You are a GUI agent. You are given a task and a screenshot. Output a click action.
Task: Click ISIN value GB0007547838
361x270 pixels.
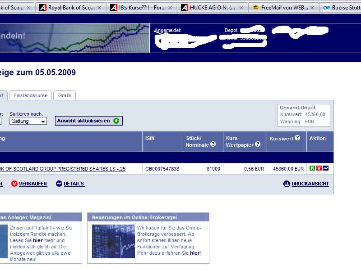pos(162,169)
